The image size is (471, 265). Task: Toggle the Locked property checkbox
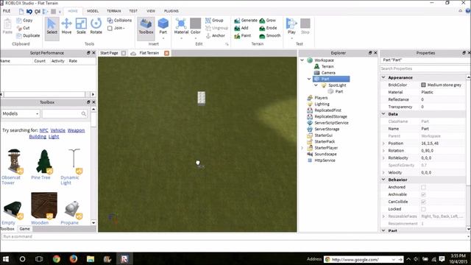[x=423, y=209]
